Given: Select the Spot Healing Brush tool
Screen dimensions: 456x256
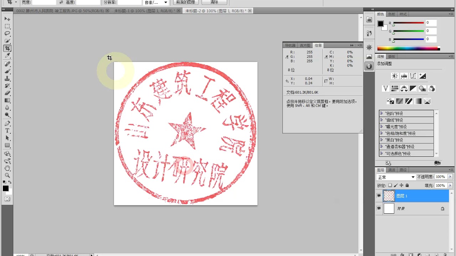Looking at the screenshot, I should pos(7,64).
